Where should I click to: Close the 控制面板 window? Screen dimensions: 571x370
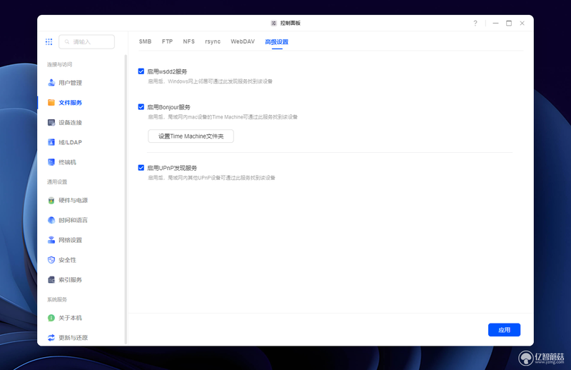[x=522, y=23]
